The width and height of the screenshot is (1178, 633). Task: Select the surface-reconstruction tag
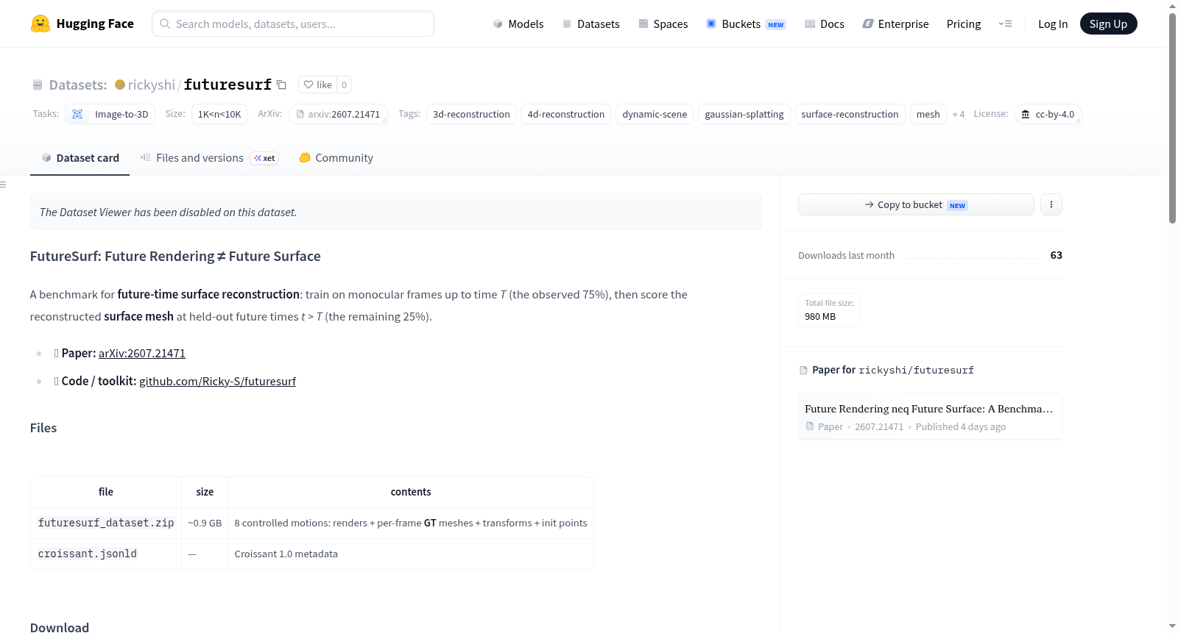850,114
